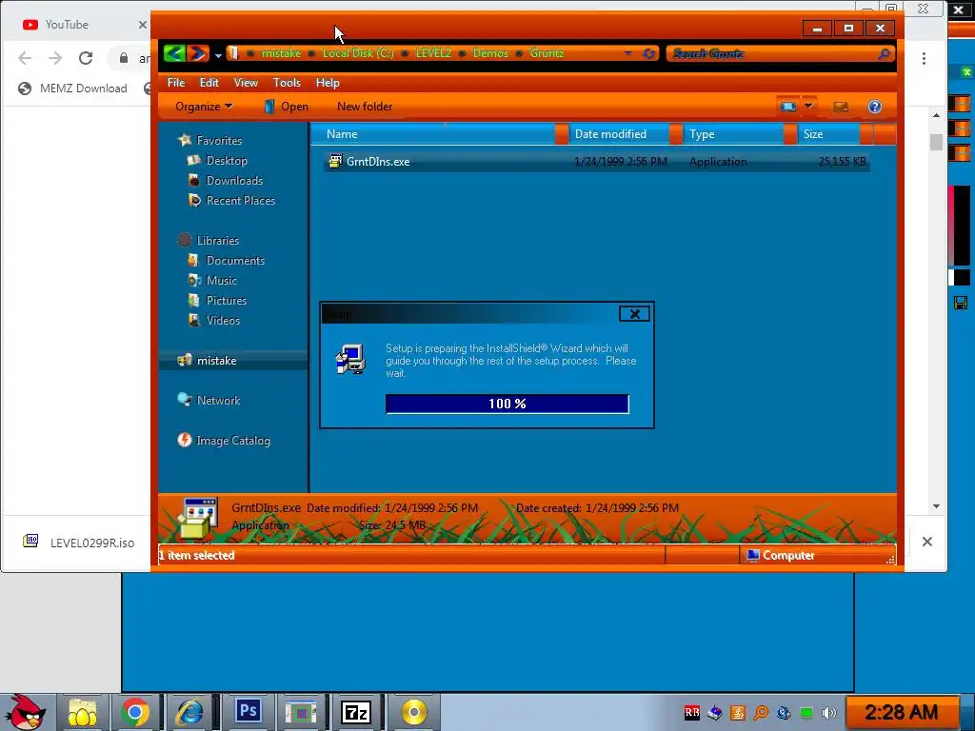
Task: Go forward with the orange arrow in Explorer
Action: tap(198, 53)
